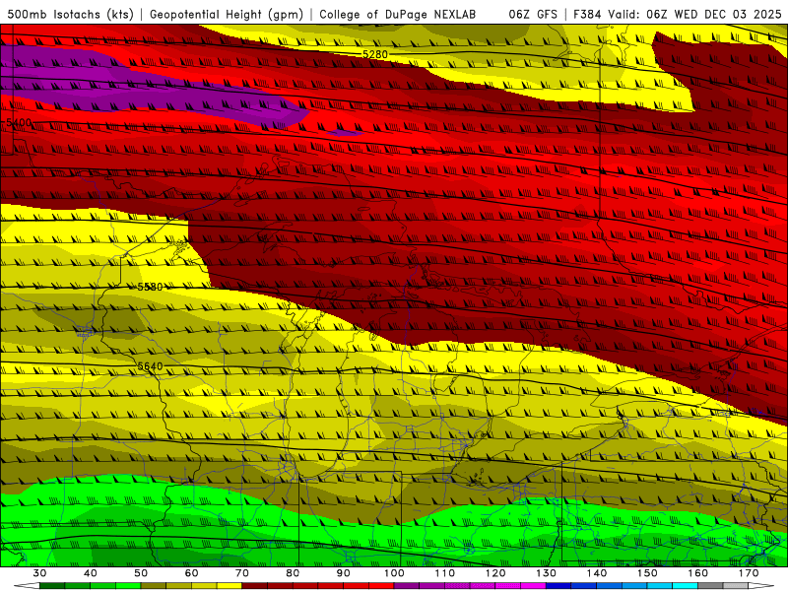Click the "Geopotential Height (gpm)" title text
Viewport: 788px width, 591px height.
tap(227, 14)
